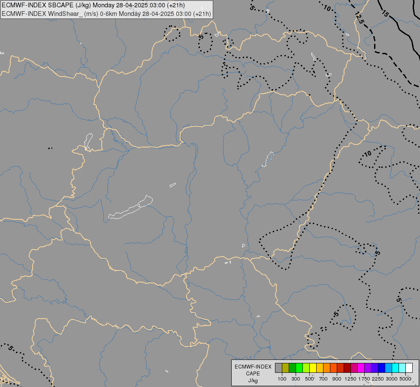Click the magenta legend swatch
The width and height of the screenshot is (420, 387).
coord(361,368)
